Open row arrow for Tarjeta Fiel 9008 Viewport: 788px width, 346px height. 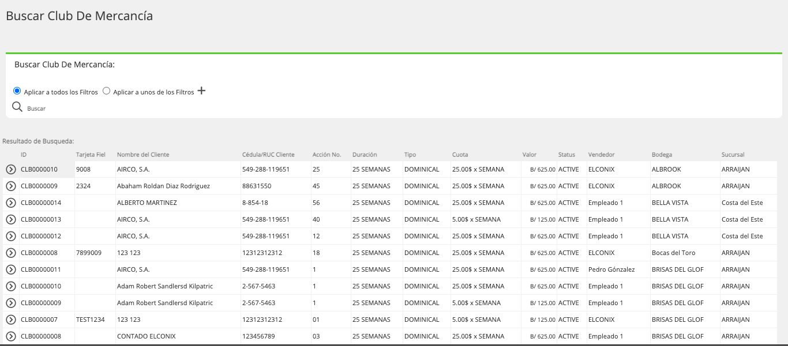coord(10,169)
